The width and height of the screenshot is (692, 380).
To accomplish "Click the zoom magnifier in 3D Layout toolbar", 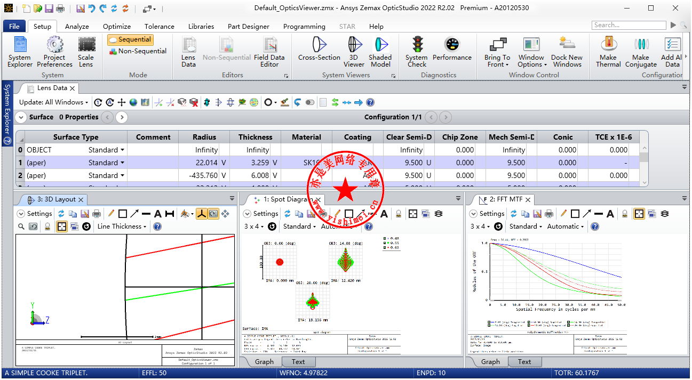I will (x=21, y=227).
